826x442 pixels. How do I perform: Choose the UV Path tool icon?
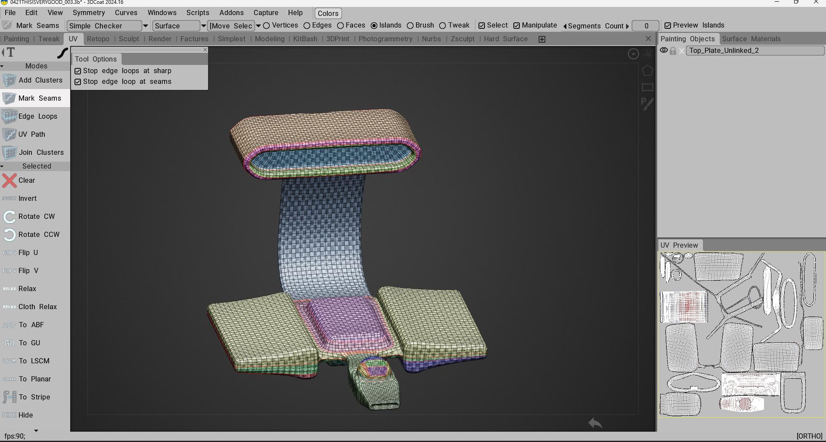click(x=9, y=135)
